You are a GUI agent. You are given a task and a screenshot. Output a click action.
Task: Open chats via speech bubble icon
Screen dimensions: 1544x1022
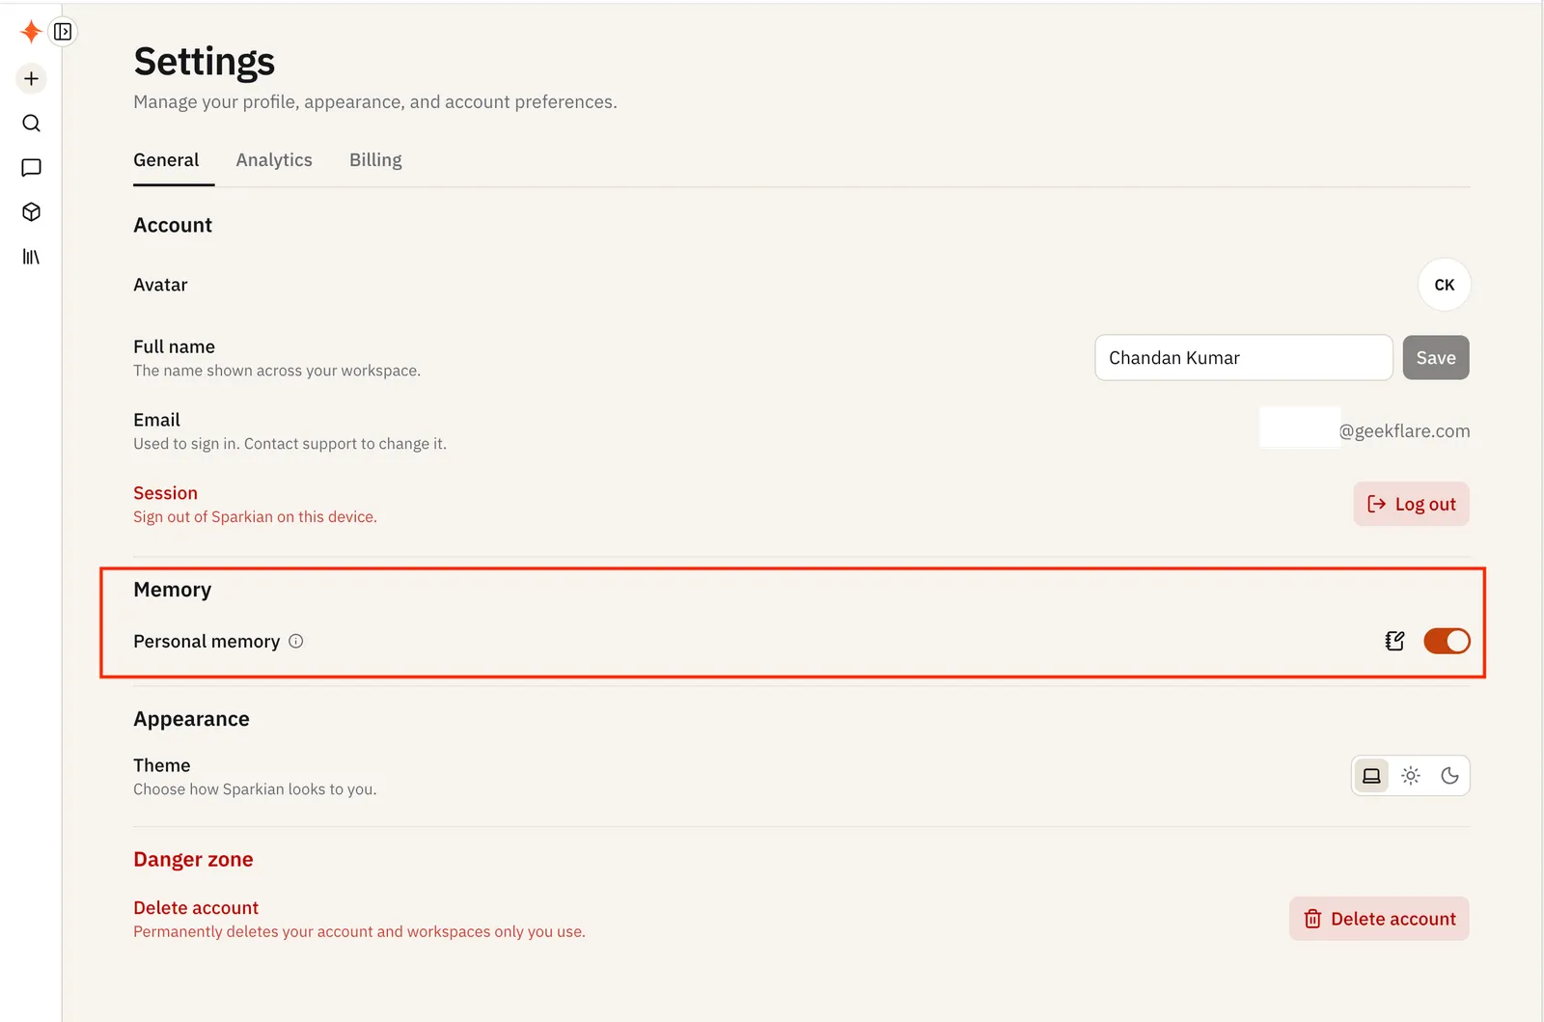coord(31,168)
